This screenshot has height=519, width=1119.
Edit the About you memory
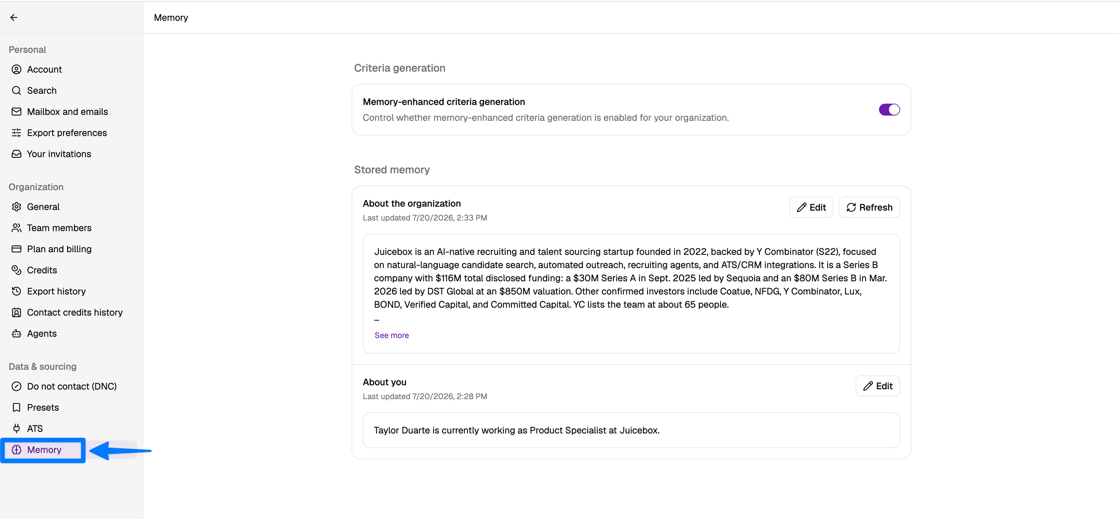coord(877,386)
